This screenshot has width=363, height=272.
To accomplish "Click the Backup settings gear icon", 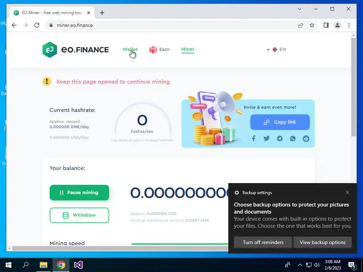I will [x=236, y=193].
